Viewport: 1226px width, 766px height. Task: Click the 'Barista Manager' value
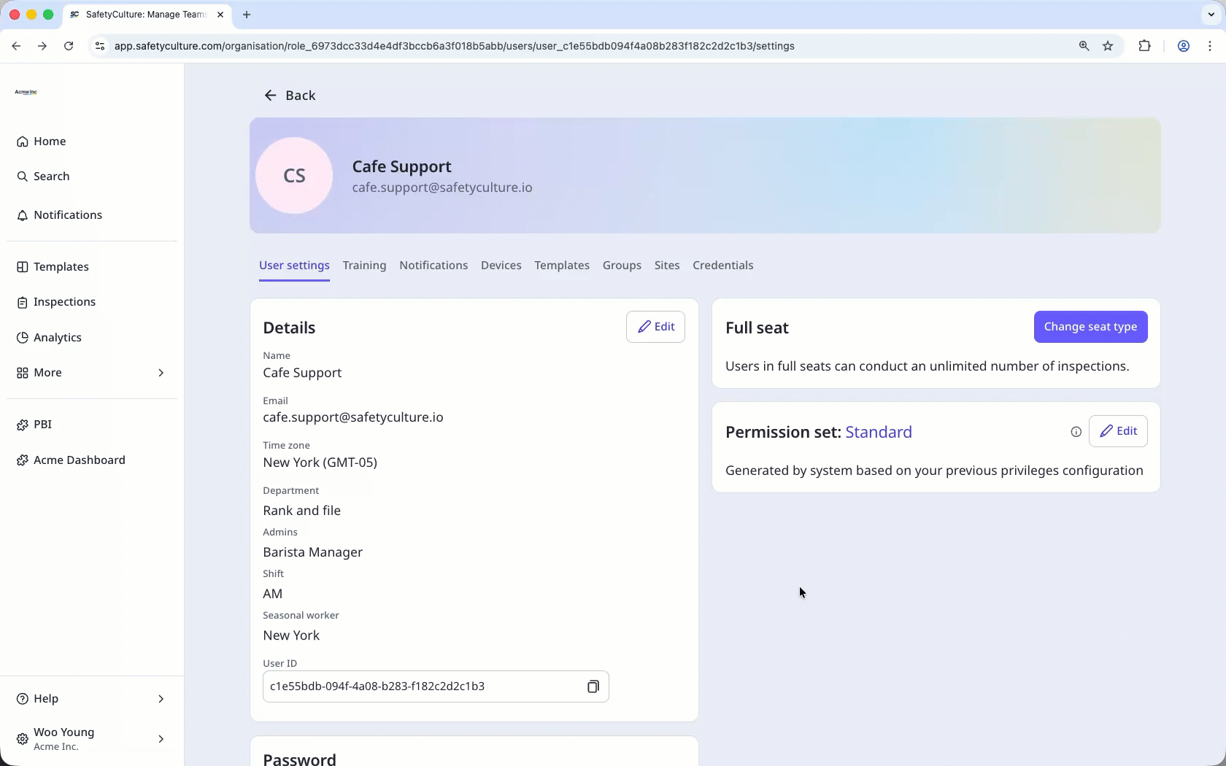312,552
